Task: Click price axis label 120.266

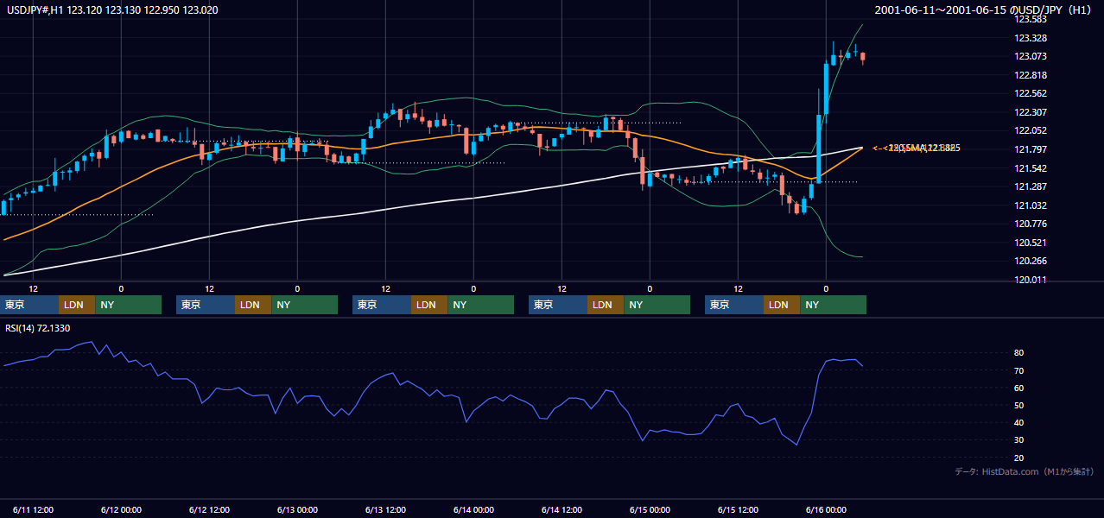Action: click(x=1031, y=261)
